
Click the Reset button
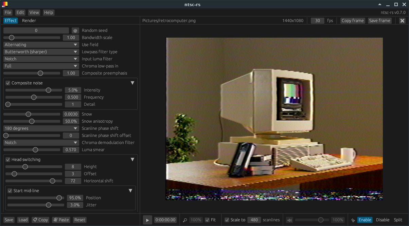click(x=79, y=220)
